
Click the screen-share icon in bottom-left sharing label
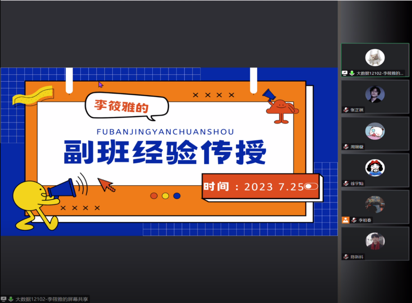tap(4, 299)
